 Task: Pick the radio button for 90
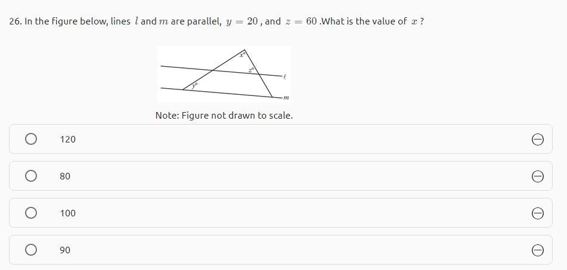click(31, 250)
